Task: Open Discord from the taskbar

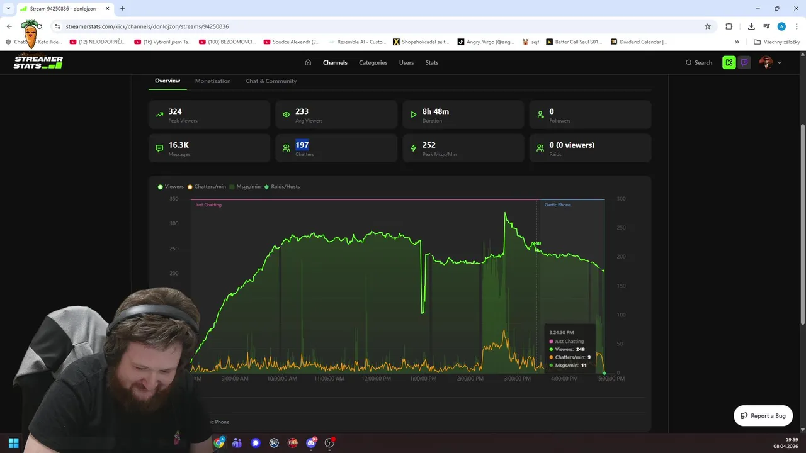Action: 311,443
